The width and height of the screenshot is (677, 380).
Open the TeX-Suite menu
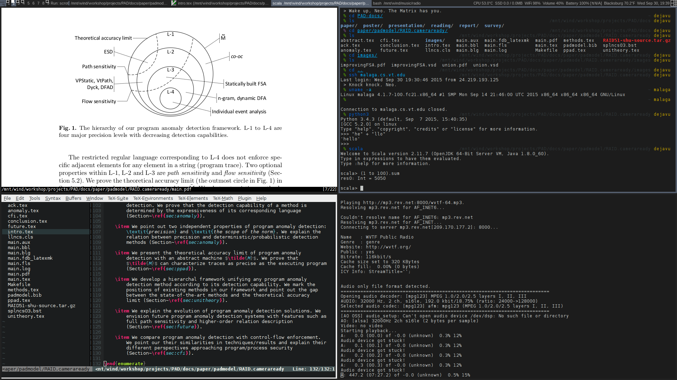118,198
